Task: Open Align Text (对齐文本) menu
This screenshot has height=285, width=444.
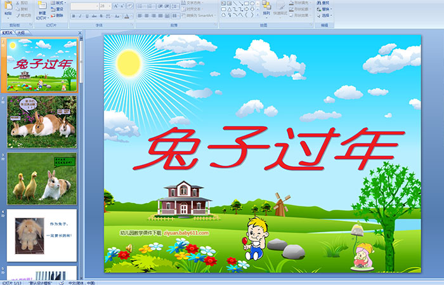Action: [192, 9]
